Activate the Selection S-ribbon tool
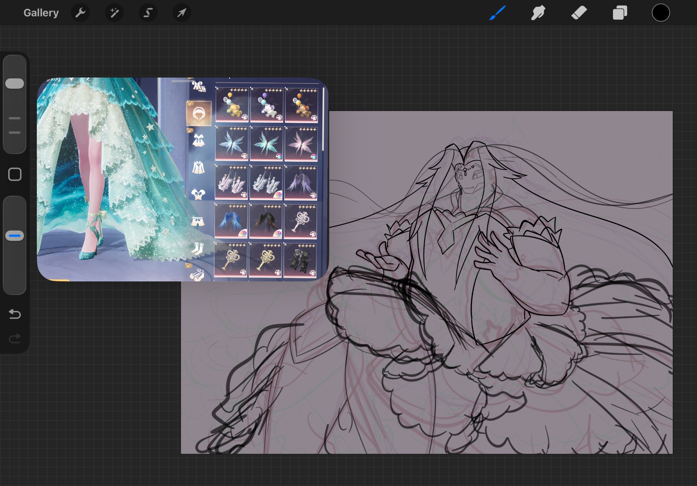This screenshot has width=697, height=486. [x=148, y=13]
